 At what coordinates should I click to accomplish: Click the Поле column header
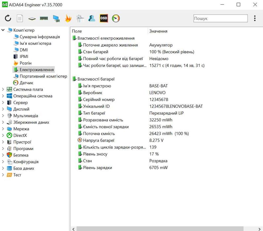[x=77, y=31]
